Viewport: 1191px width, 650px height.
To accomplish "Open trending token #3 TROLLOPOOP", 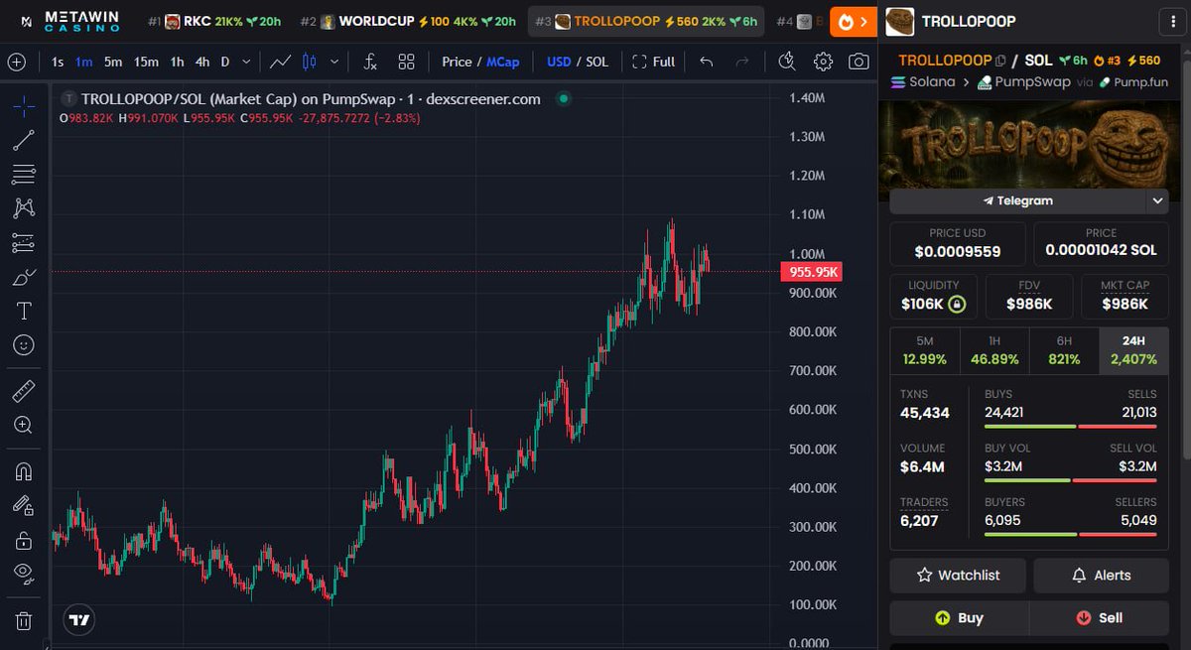I will pos(646,21).
